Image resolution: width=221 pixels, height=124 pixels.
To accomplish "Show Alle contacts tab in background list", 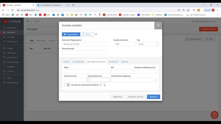I will (x=32, y=41).
